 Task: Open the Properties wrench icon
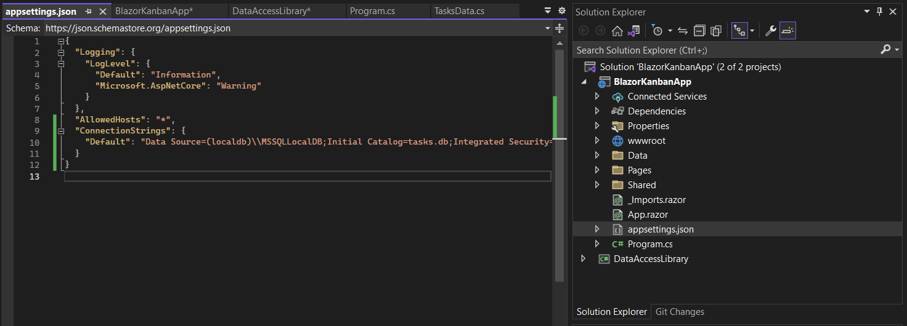770,31
